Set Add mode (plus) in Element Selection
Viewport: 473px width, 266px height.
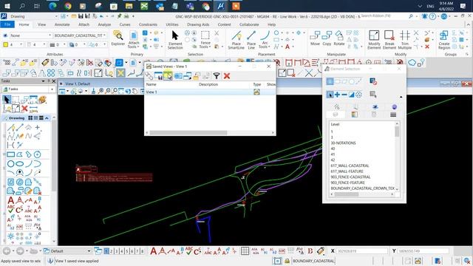click(337, 95)
